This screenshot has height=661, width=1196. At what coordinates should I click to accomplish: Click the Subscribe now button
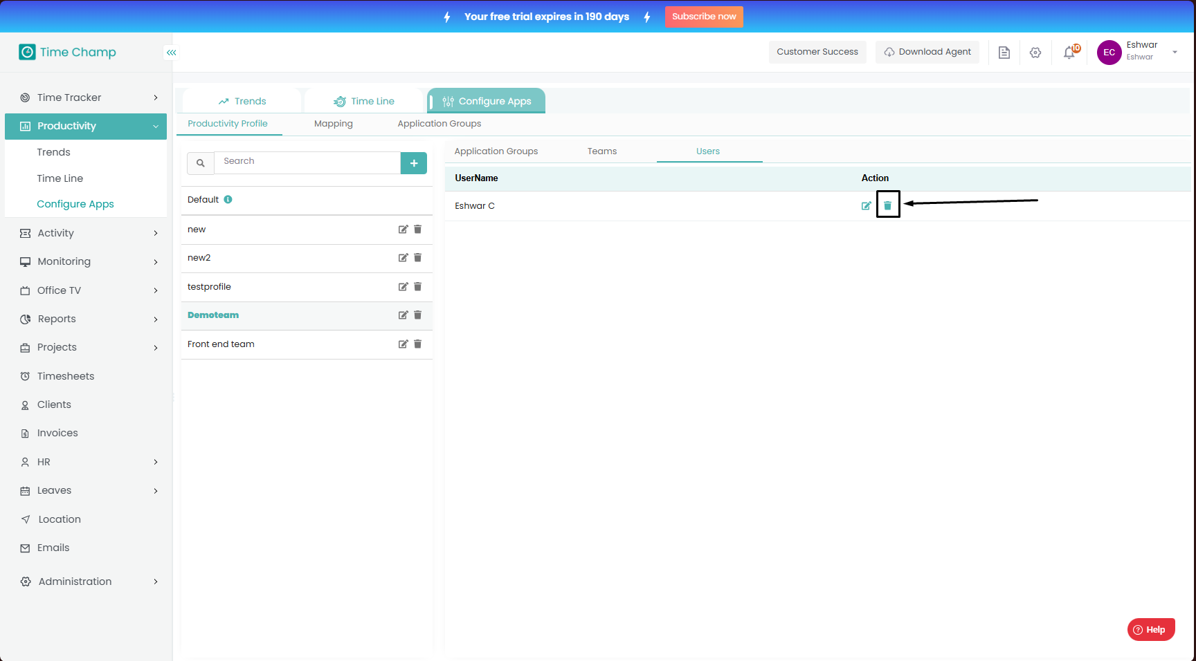[x=704, y=17]
